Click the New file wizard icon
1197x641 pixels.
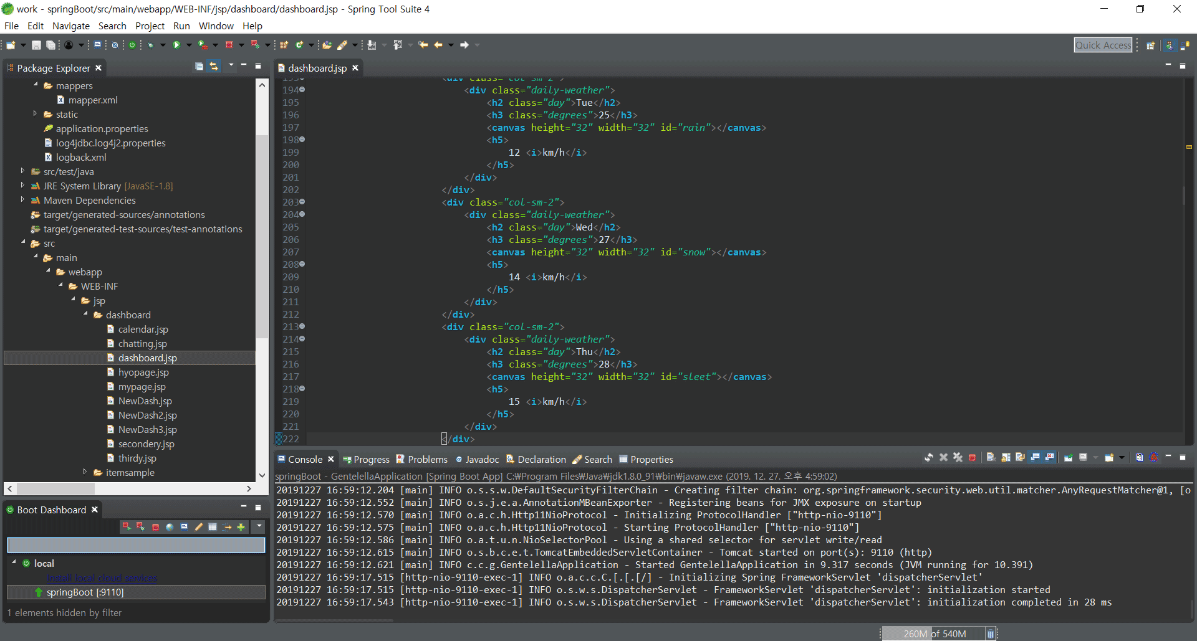11,45
